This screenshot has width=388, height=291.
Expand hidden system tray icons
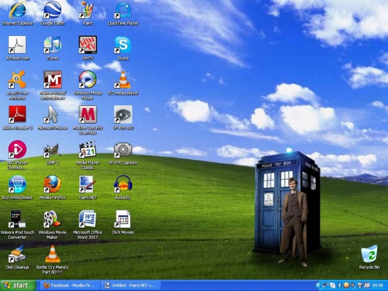319,285
